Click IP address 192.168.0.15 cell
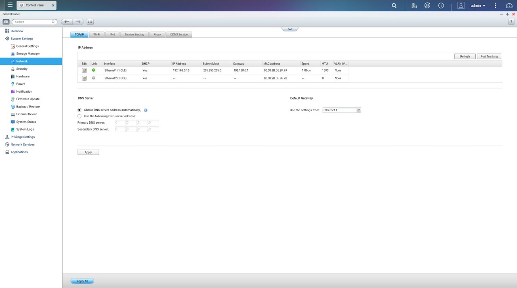The height and width of the screenshot is (288, 517). pos(181,70)
